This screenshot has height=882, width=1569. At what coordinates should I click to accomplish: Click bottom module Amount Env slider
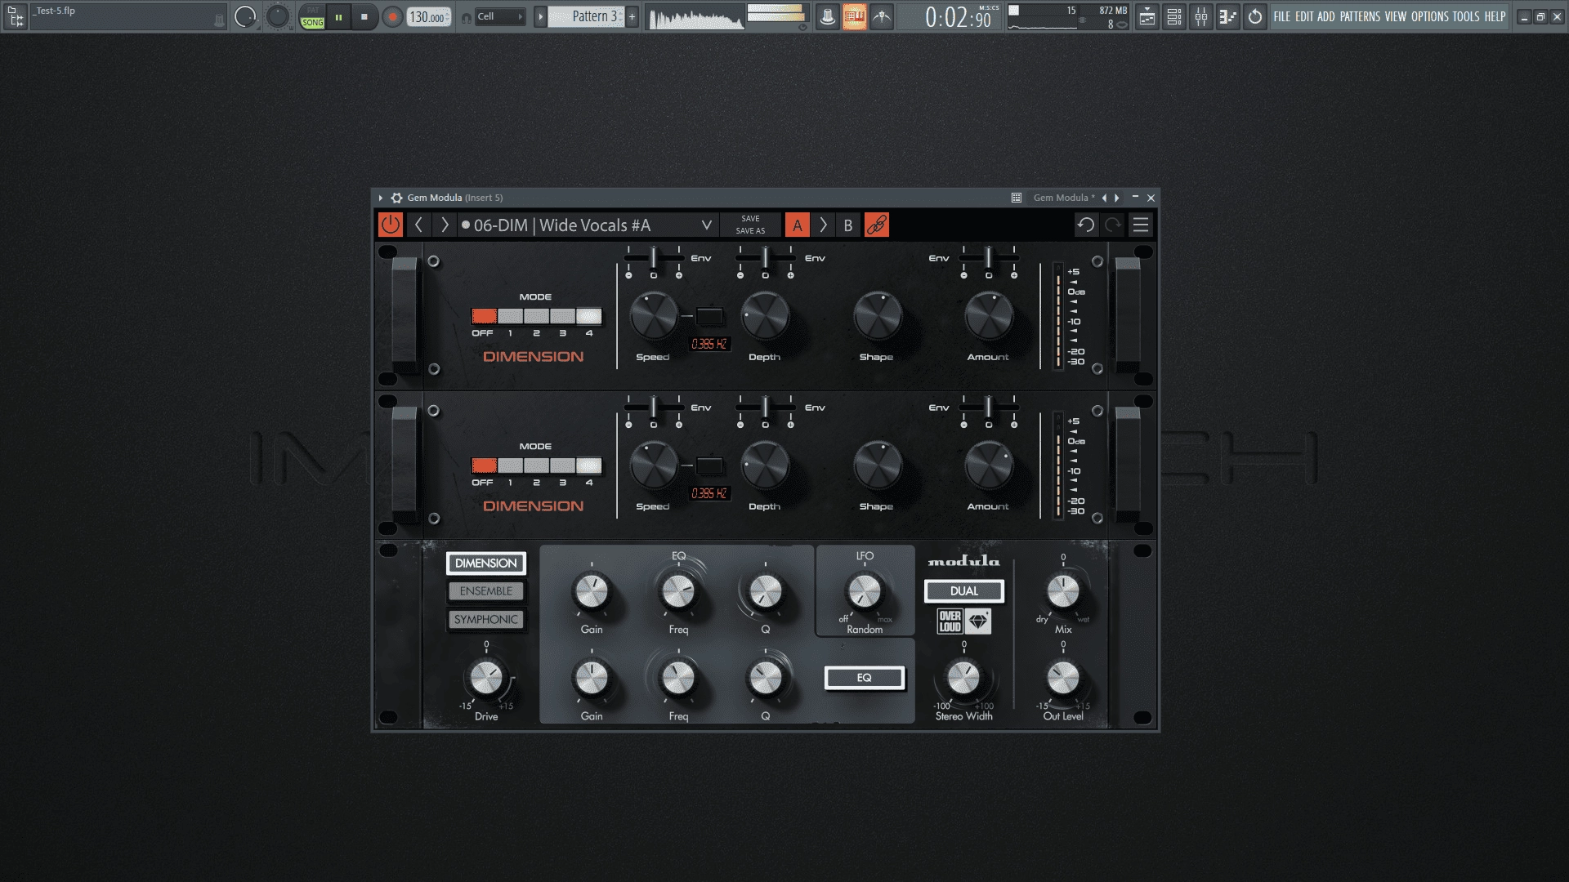point(989,408)
